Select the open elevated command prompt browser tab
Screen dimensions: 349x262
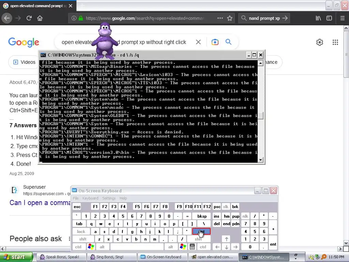click(38, 6)
